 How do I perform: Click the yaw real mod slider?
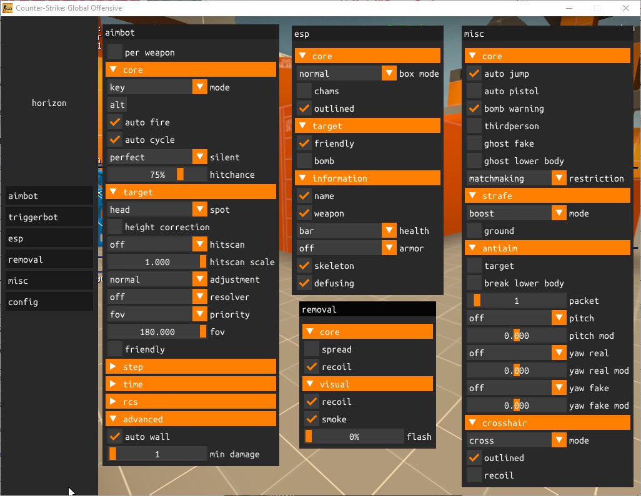517,371
